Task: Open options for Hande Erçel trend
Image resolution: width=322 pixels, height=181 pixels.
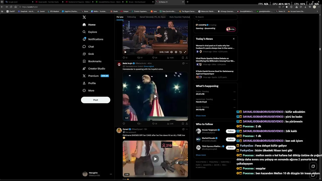Action: click(x=234, y=100)
